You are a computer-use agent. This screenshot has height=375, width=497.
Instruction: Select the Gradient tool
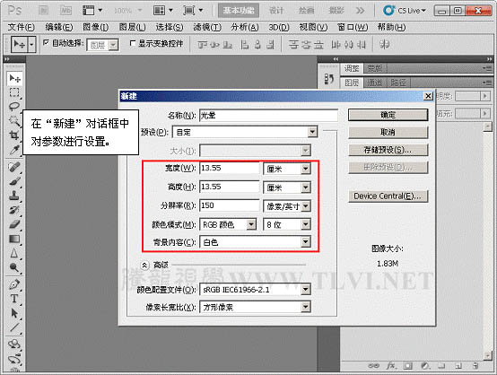tap(14, 239)
